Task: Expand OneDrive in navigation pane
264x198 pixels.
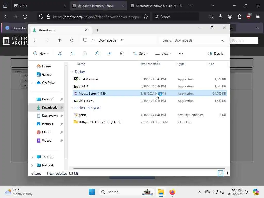Action: click(x=32, y=83)
